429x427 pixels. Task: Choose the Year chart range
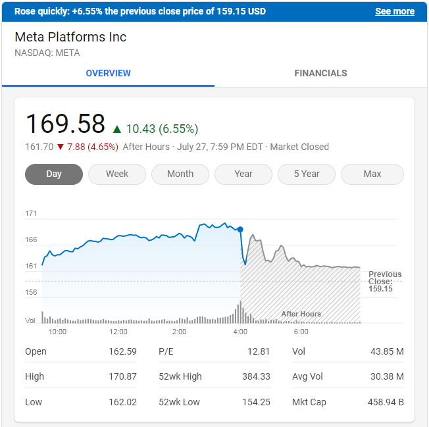pyautogui.click(x=243, y=174)
